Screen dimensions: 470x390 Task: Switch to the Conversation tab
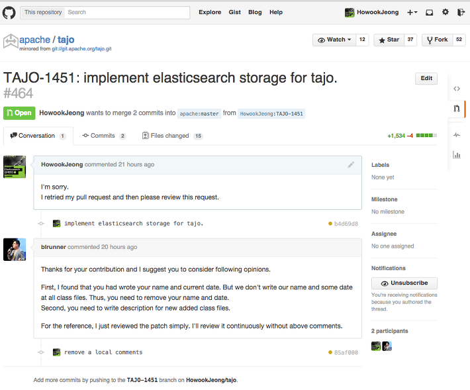tap(38, 136)
